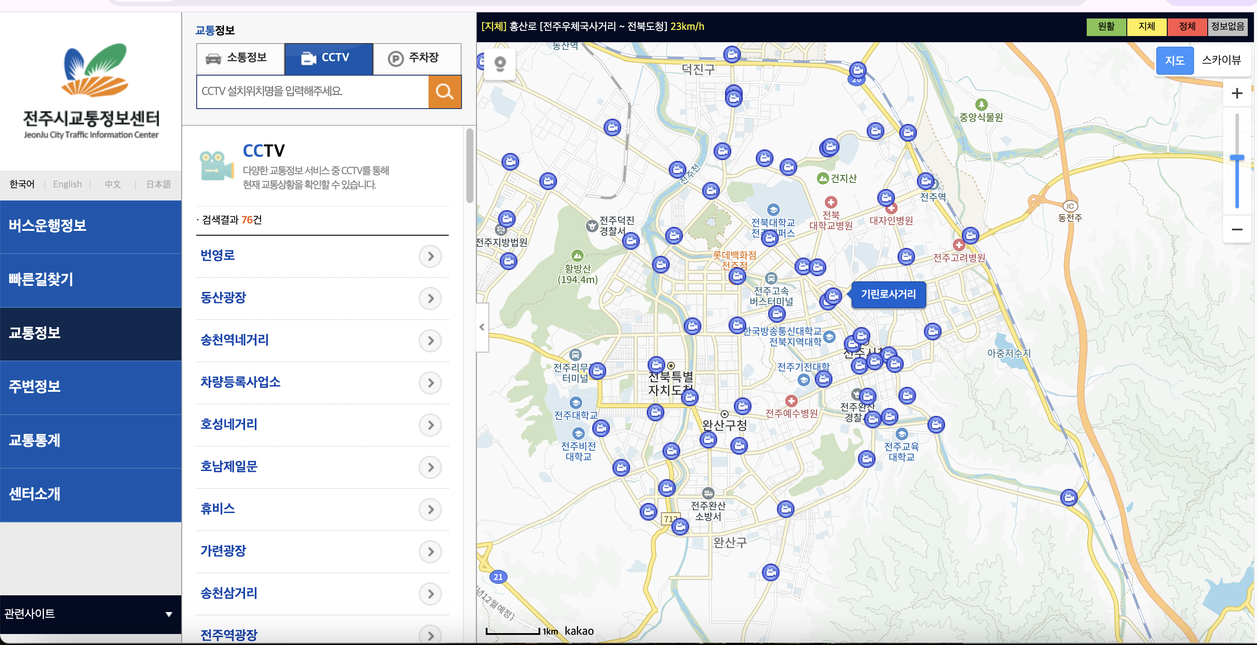1257x645 pixels.
Task: Click the 송천역네거리 CCTV link
Action: [x=235, y=340]
